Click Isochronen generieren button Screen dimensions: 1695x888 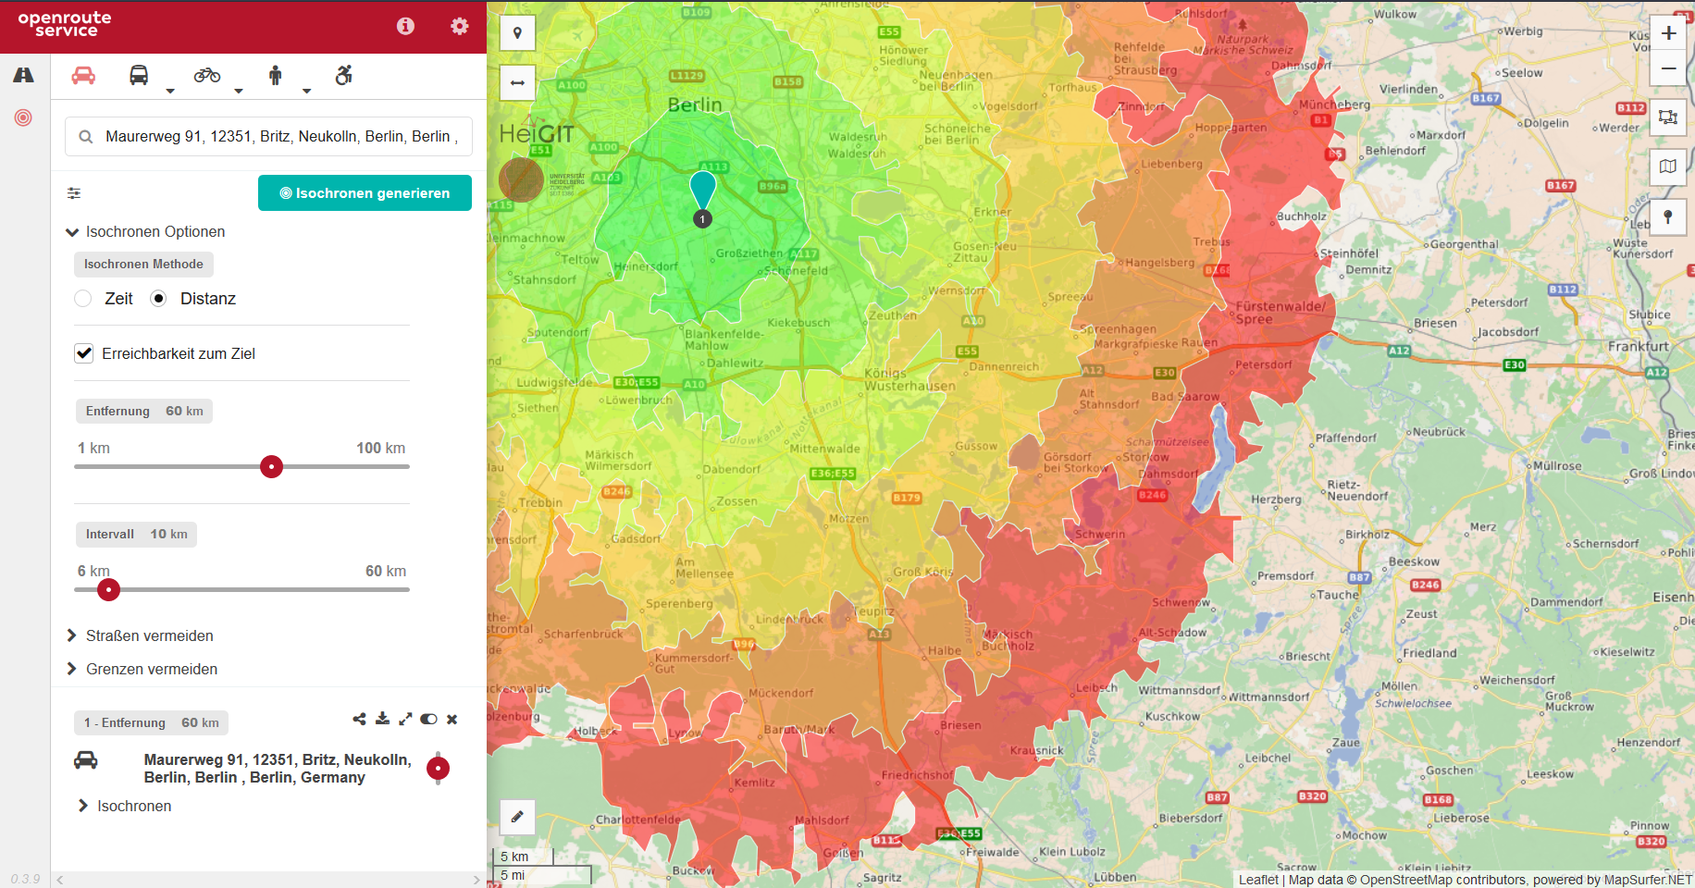(x=365, y=193)
